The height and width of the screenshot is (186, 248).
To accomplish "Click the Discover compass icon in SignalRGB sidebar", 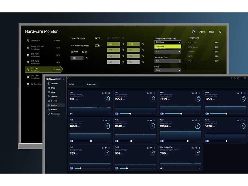I will 49,83.
